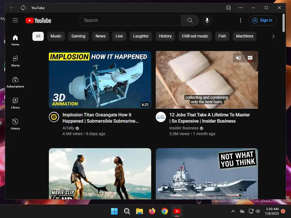Open 12 Jobs That Take A Lifetime title
This screenshot has height=218, width=291.
pyautogui.click(x=209, y=118)
